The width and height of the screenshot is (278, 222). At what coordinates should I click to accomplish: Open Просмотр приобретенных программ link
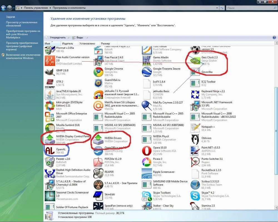coord(22,46)
